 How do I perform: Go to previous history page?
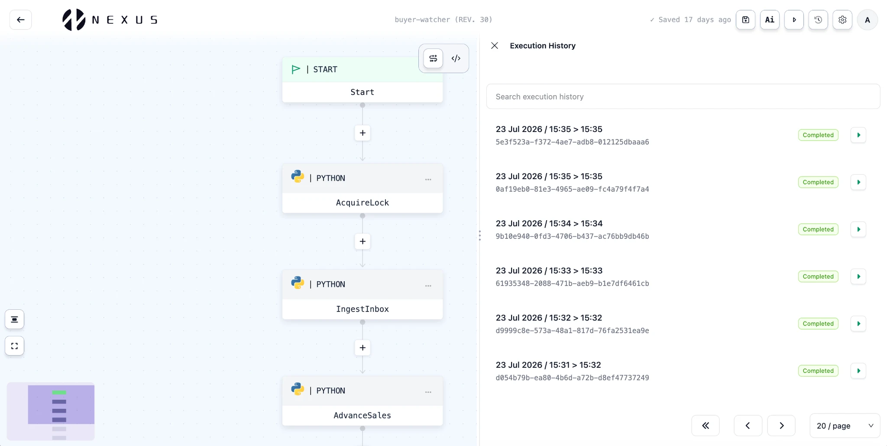tap(748, 426)
